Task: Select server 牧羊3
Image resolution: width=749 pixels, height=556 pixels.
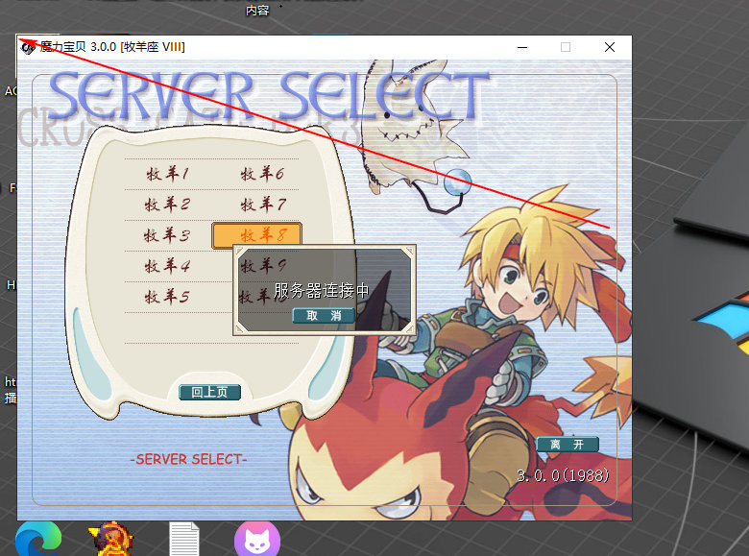Action: point(167,235)
